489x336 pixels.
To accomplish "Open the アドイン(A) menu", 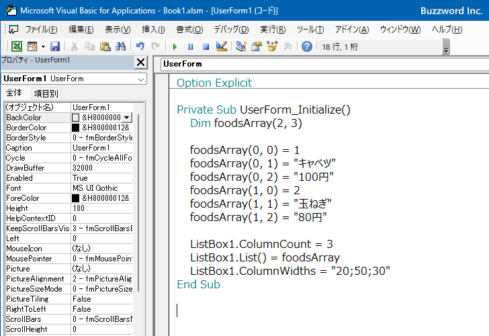I will point(352,30).
